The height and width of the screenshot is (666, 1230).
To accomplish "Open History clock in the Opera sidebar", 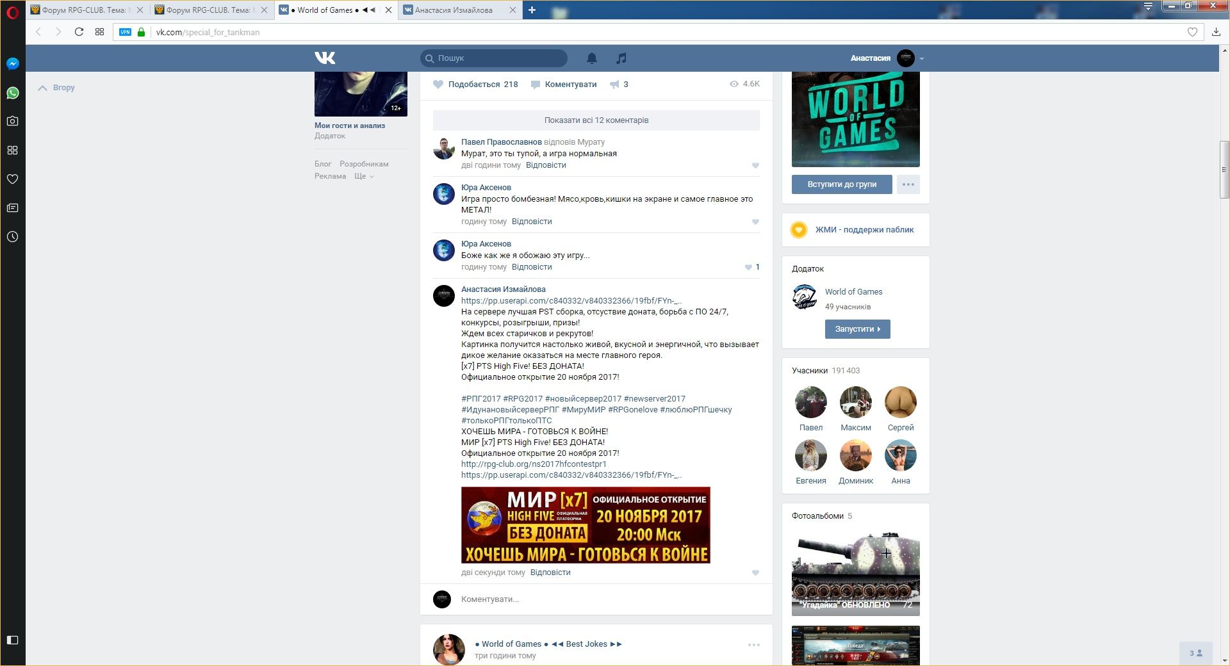I will 13,236.
